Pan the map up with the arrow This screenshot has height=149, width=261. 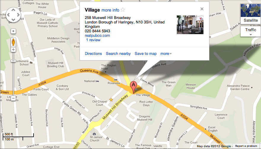(13, 10)
